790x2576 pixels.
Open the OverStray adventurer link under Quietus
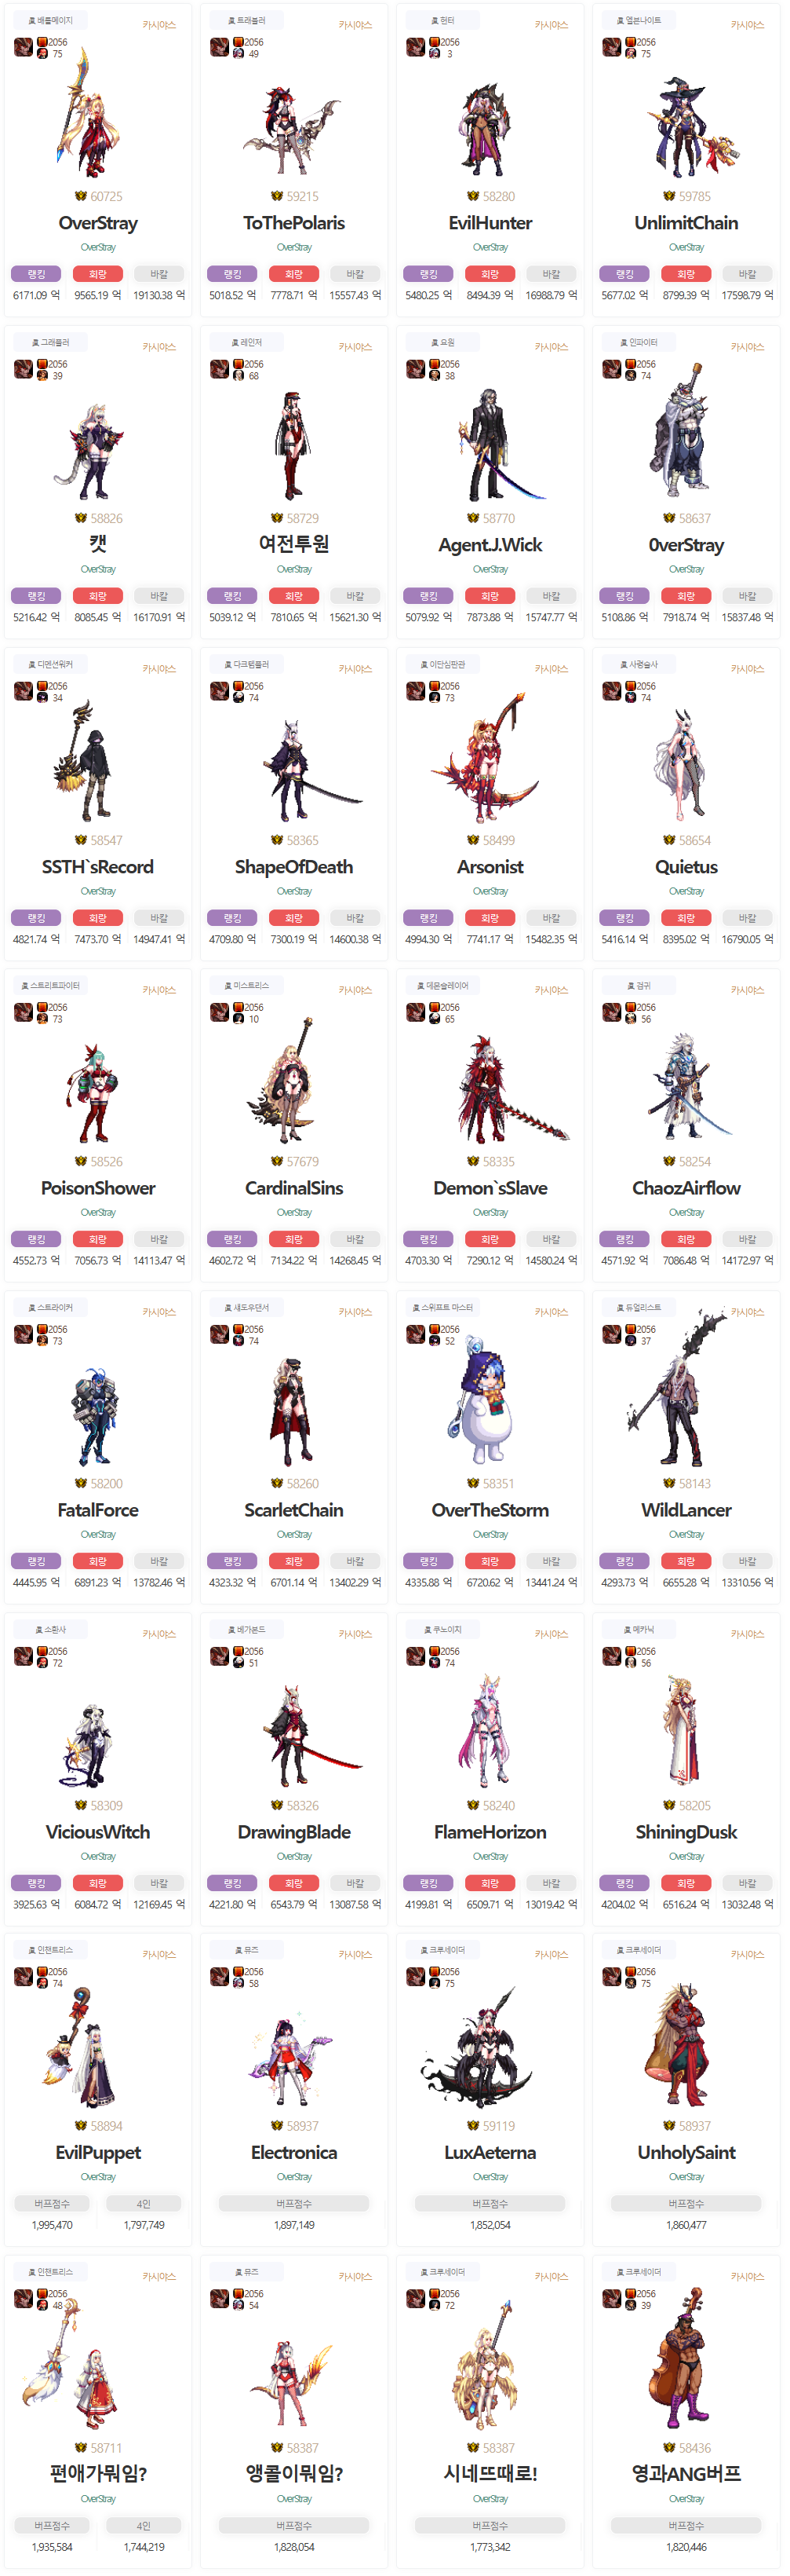pos(686,891)
